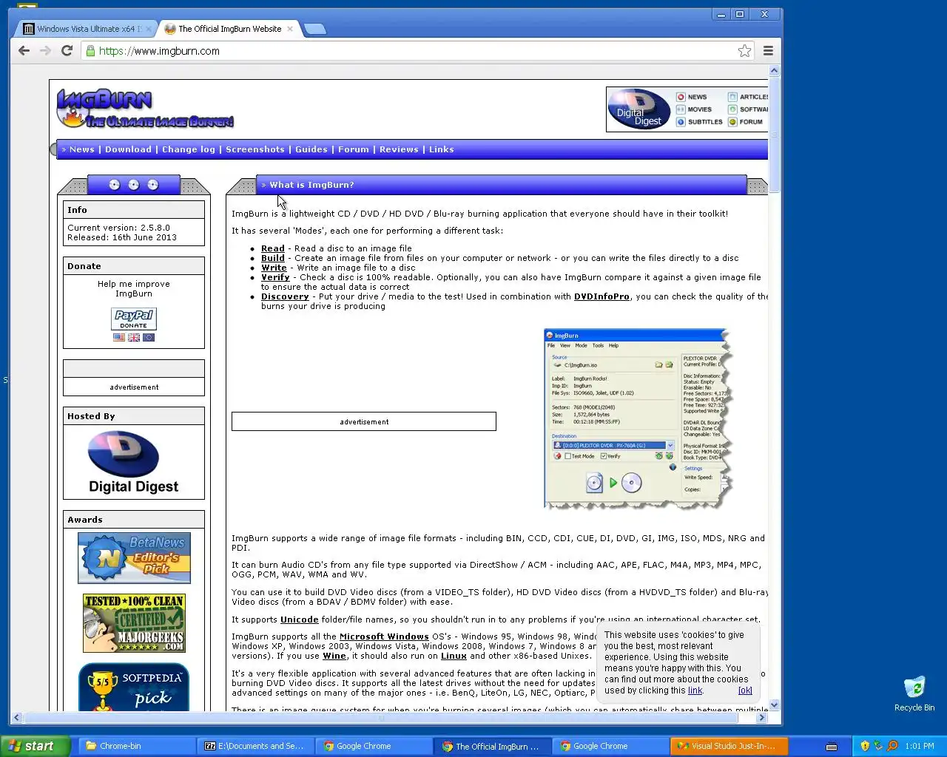This screenshot has height=757, width=947.
Task: Click FORUM in Digital Digest banner
Action: coord(745,122)
